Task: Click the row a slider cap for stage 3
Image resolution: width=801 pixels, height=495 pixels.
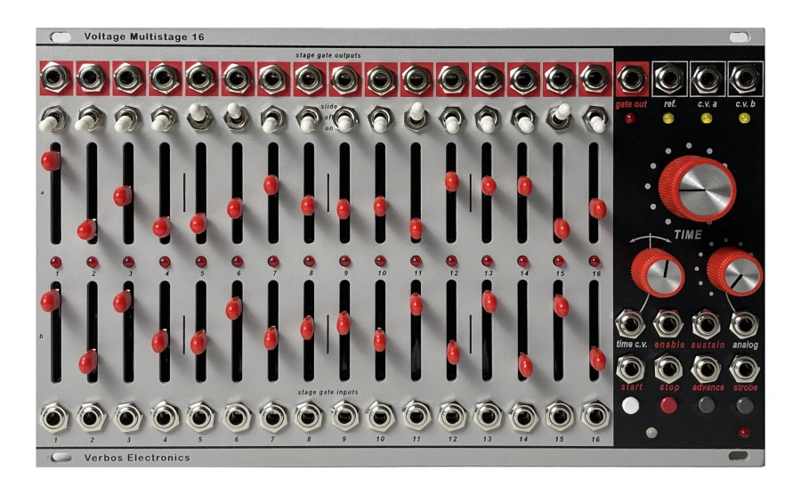Action: (x=123, y=196)
